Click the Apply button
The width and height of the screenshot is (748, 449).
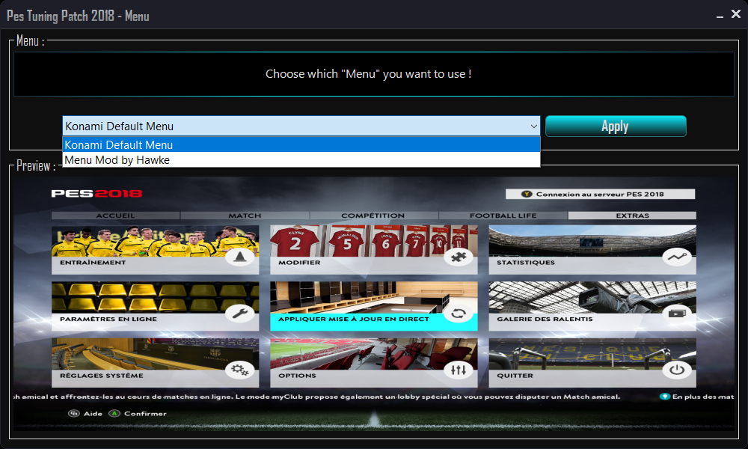click(x=616, y=126)
